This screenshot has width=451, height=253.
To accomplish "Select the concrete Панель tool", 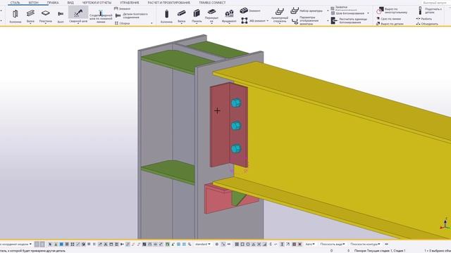I will tap(197, 16).
